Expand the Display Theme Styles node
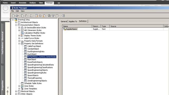This screenshot has height=95, width=169. (x=19, y=36)
